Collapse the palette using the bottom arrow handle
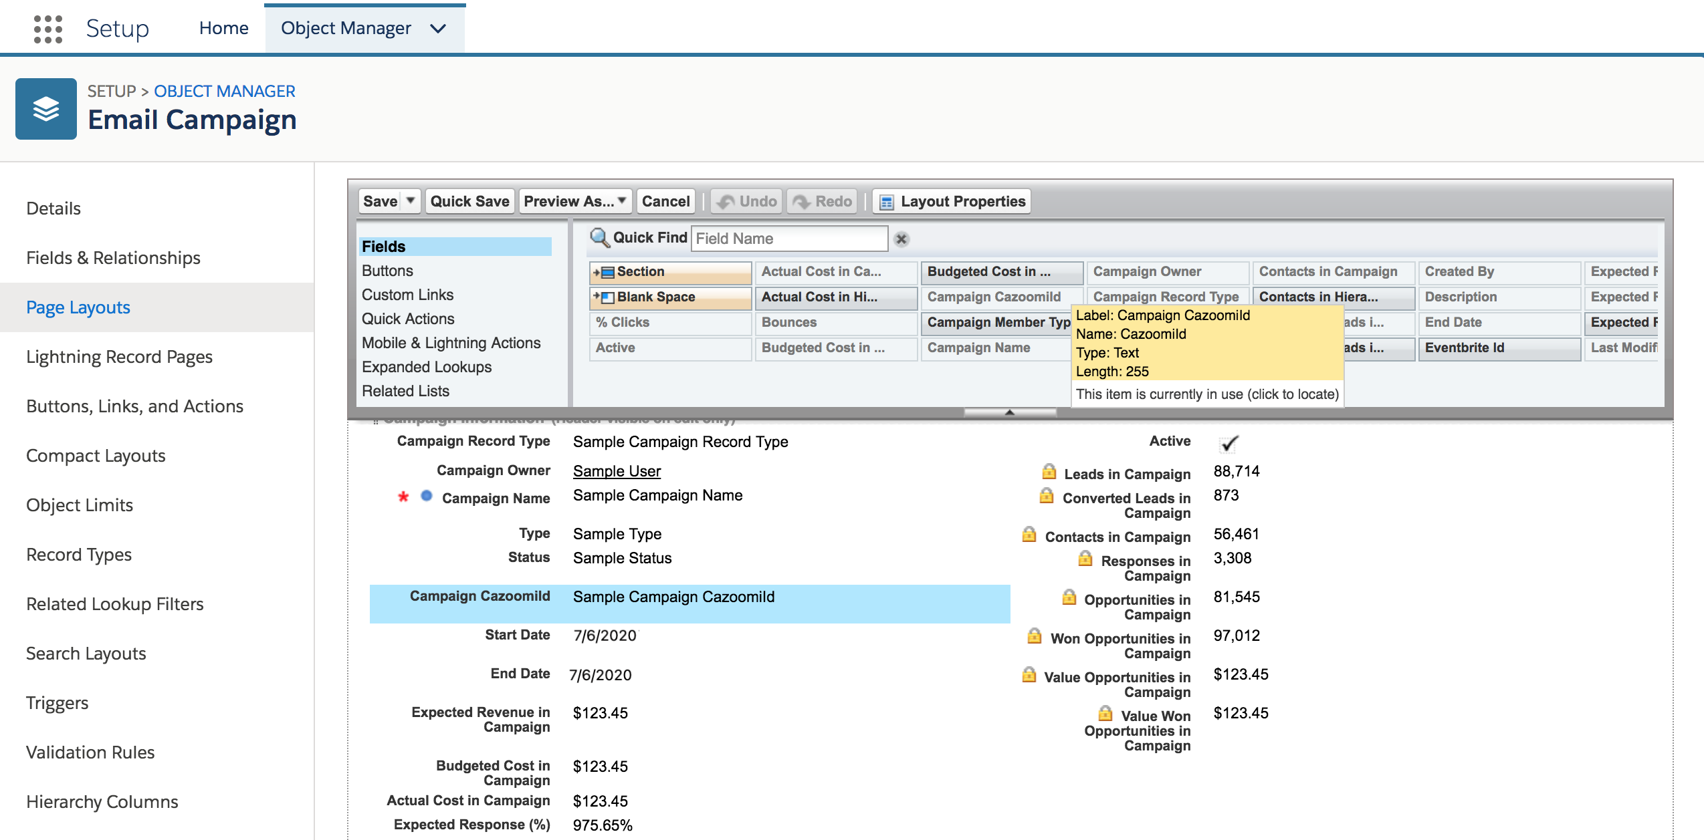 click(x=1010, y=412)
